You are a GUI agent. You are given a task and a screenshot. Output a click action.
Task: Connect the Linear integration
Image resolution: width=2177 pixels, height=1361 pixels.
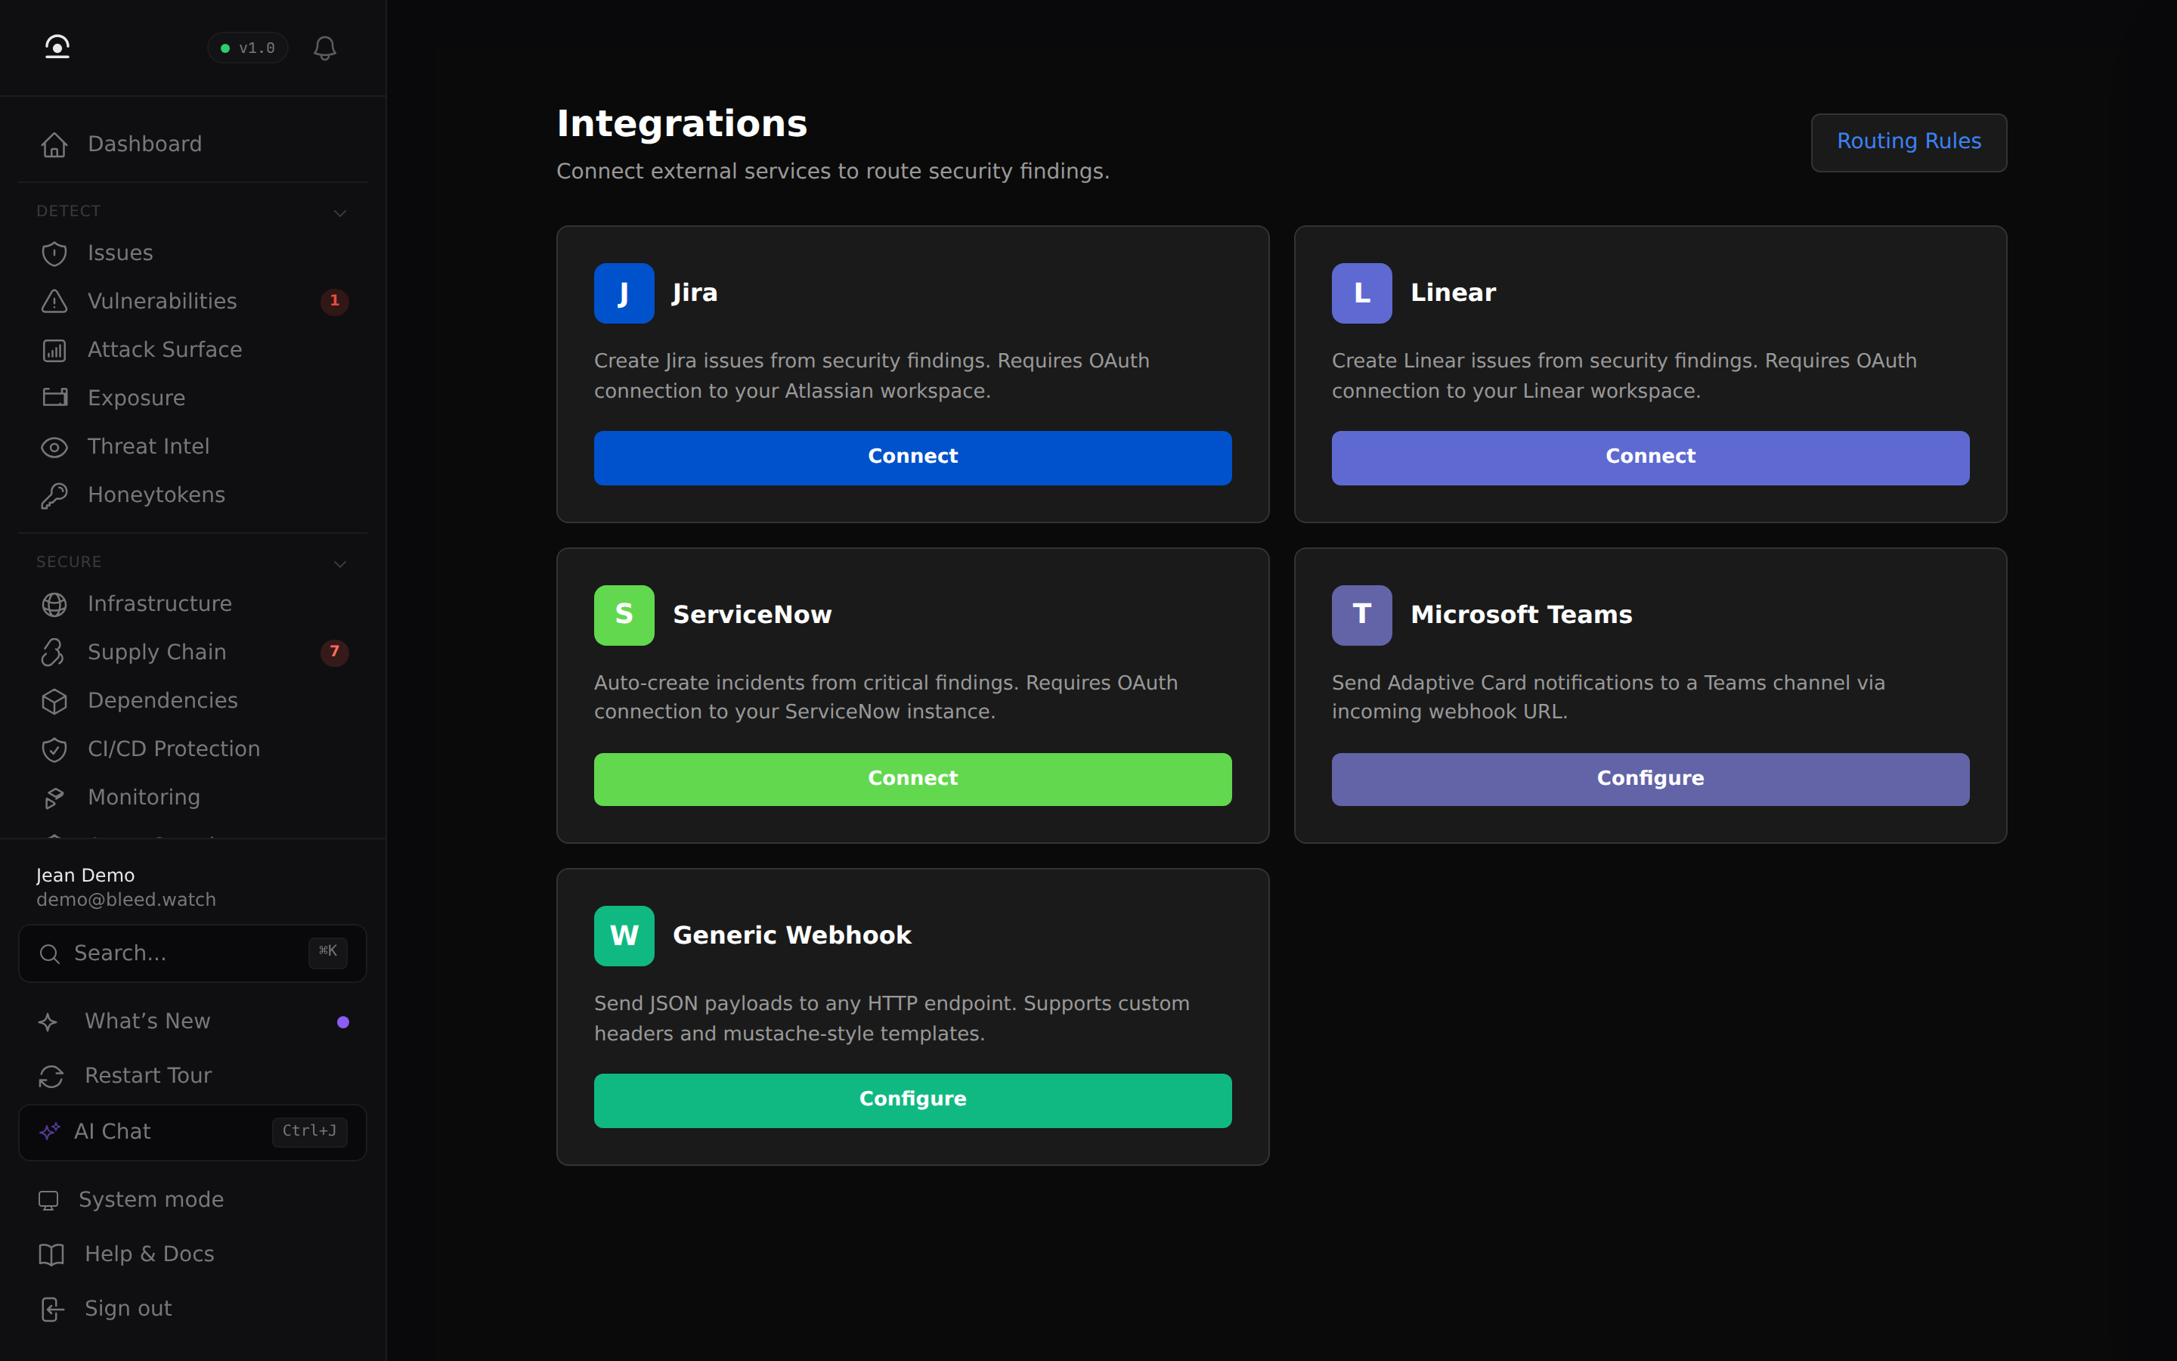(1650, 457)
